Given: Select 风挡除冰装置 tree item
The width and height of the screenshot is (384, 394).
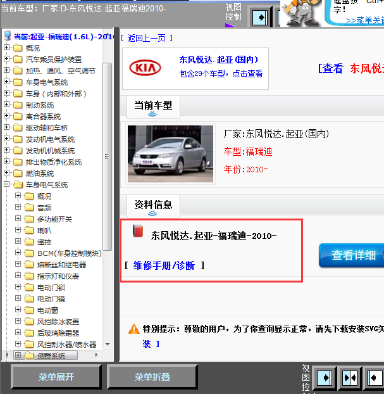Looking at the screenshot, I should 58,322.
